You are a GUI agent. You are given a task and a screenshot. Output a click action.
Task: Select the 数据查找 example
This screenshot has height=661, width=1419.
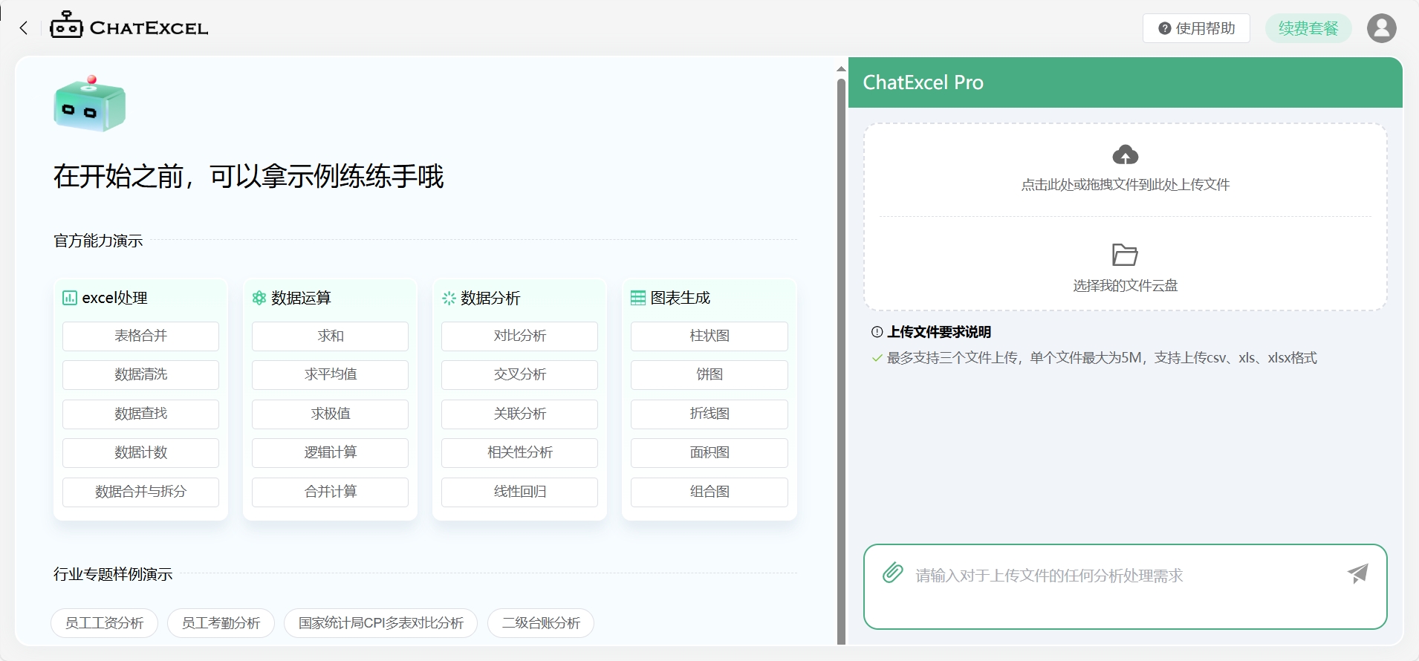pos(140,414)
